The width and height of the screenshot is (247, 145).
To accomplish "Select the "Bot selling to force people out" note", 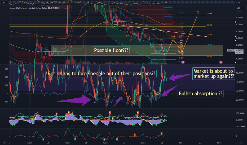I will pos(102,73).
